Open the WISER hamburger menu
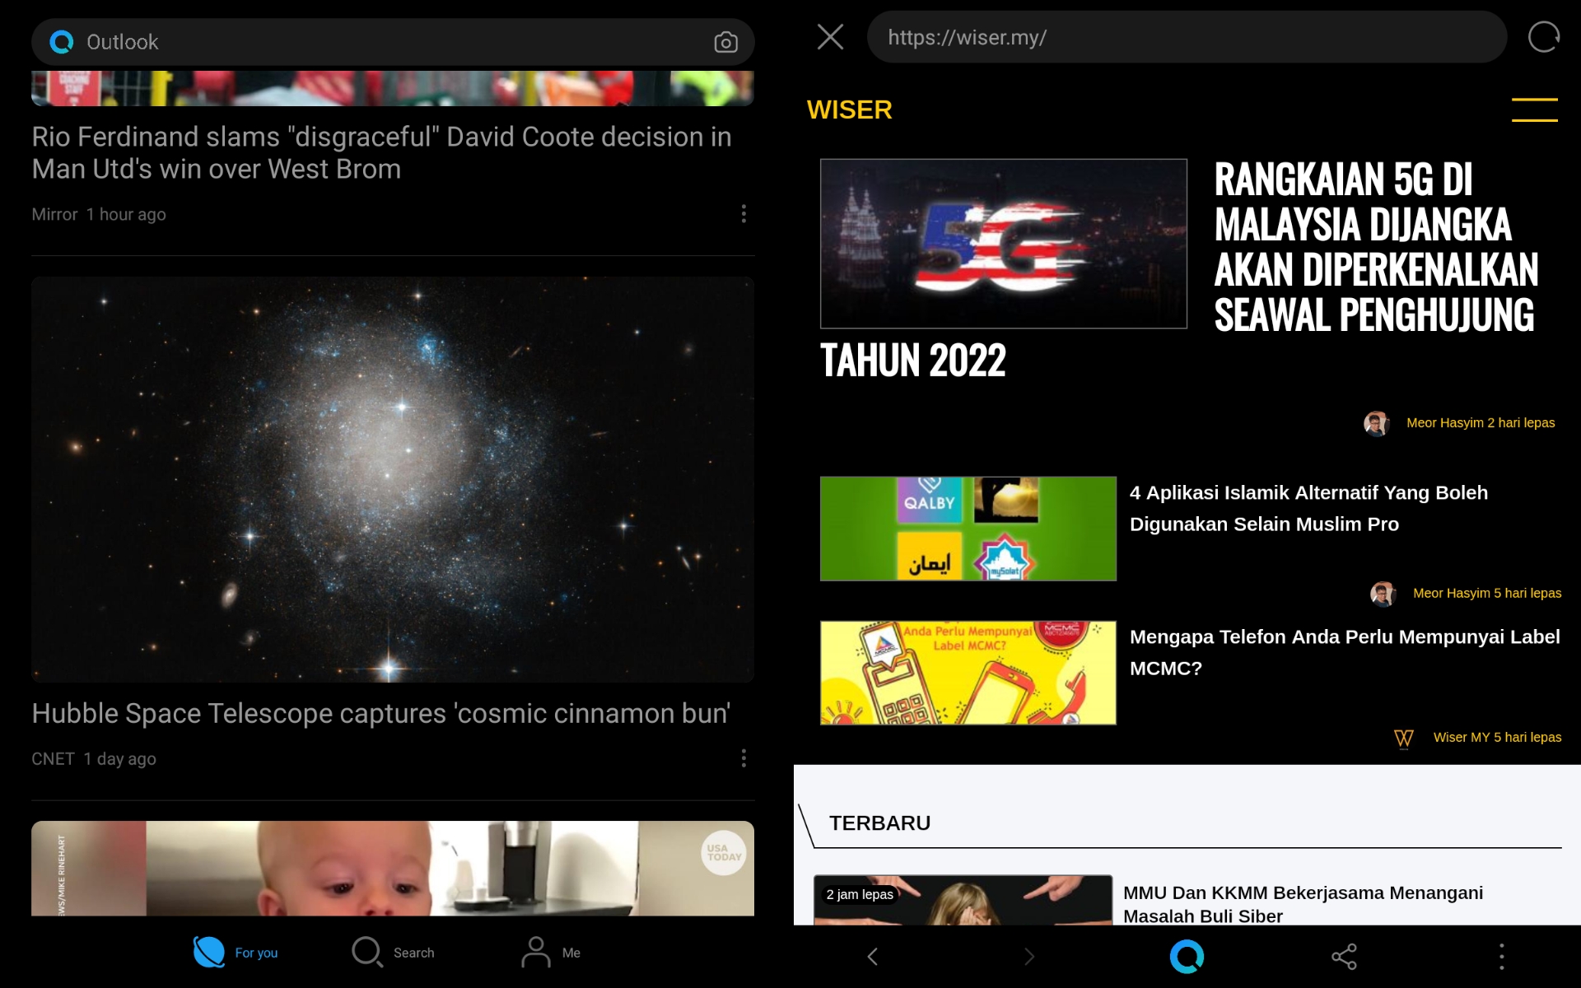This screenshot has width=1581, height=988. [1533, 110]
